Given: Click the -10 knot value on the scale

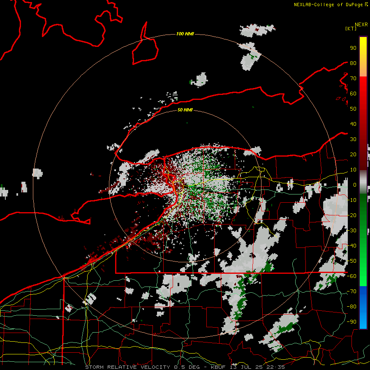Looking at the screenshot, I should coord(351,200).
